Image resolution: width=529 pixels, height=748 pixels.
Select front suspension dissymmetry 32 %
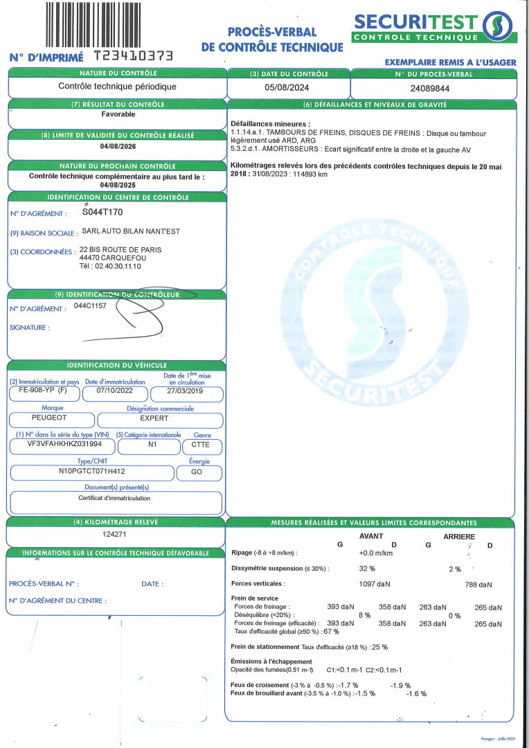tap(367, 569)
